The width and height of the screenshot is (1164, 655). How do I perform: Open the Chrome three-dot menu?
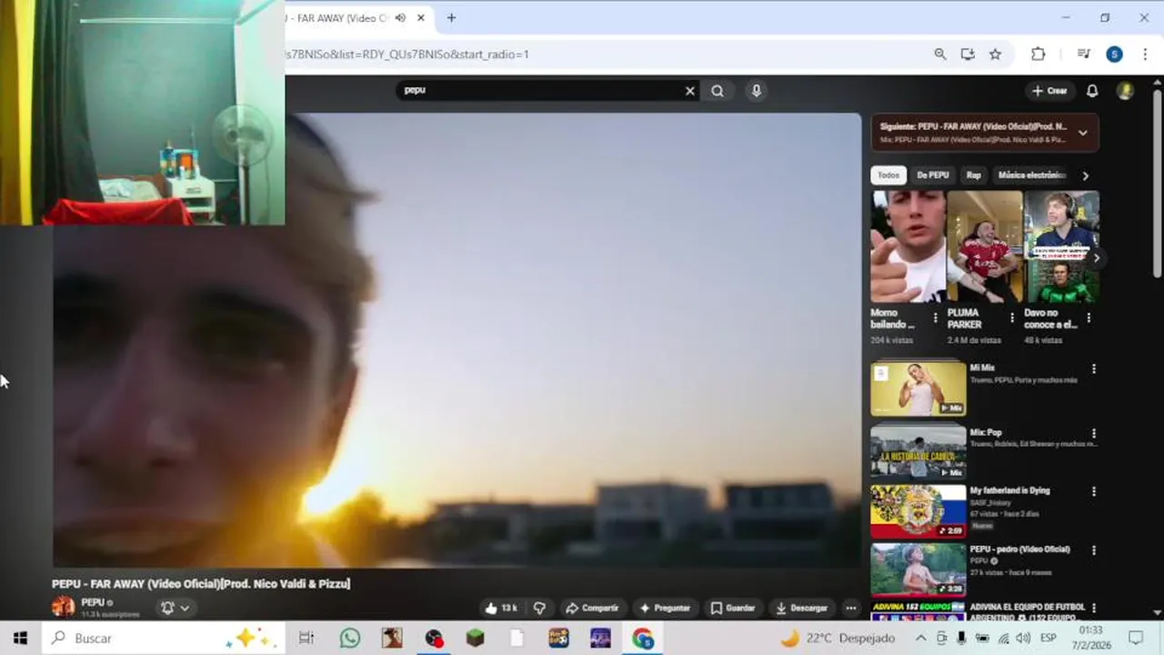click(1145, 55)
